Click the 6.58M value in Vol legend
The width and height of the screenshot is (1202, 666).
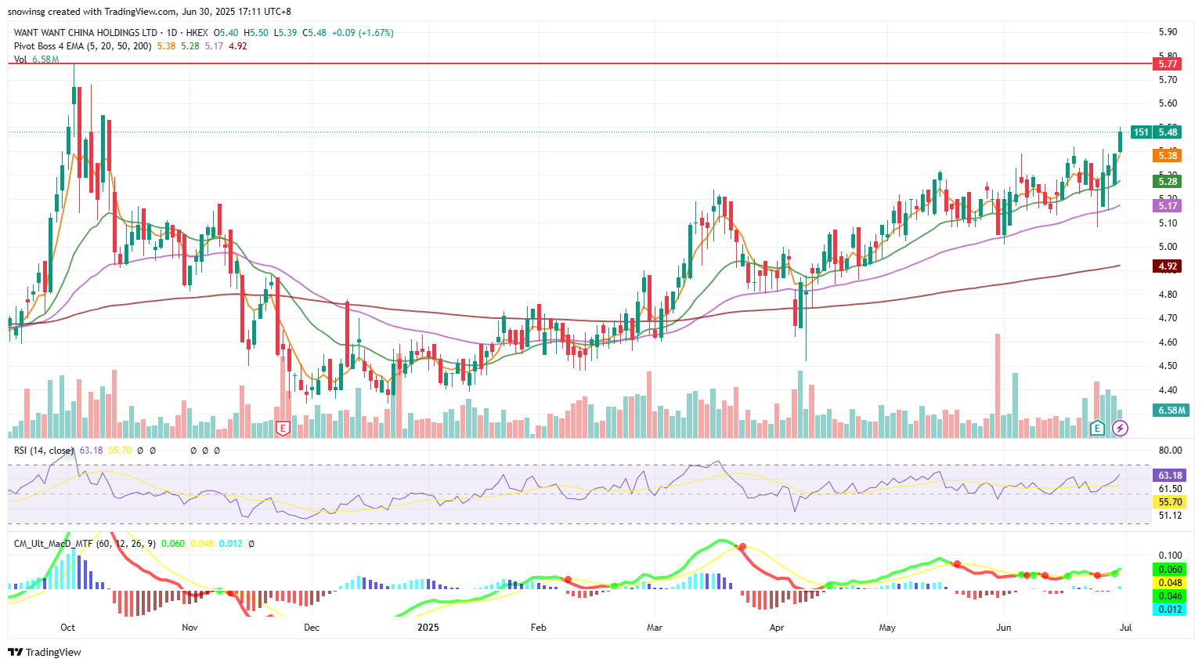pyautogui.click(x=45, y=60)
